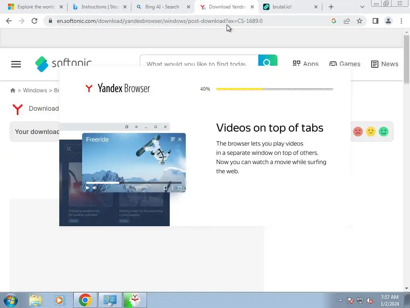Click the forward navigation arrow
410x308 pixels.
tap(22, 21)
